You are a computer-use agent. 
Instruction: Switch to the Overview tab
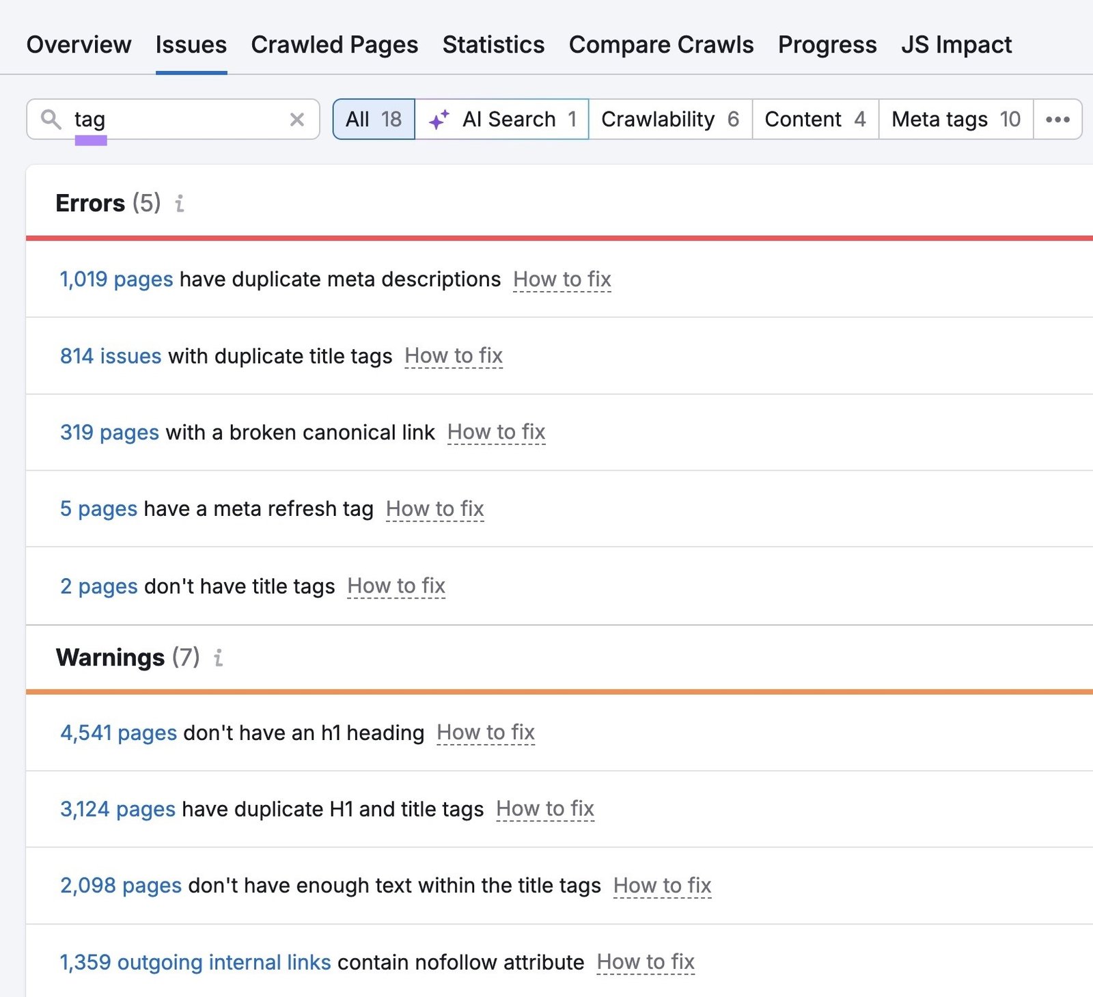79,44
